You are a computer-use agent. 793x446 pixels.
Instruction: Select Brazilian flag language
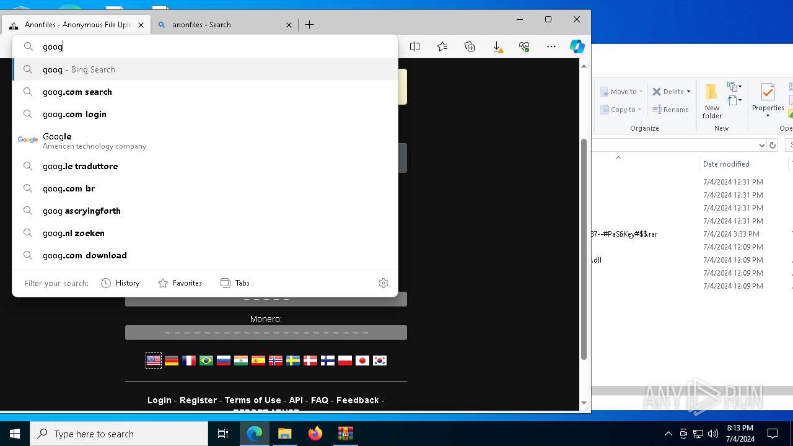(x=206, y=361)
